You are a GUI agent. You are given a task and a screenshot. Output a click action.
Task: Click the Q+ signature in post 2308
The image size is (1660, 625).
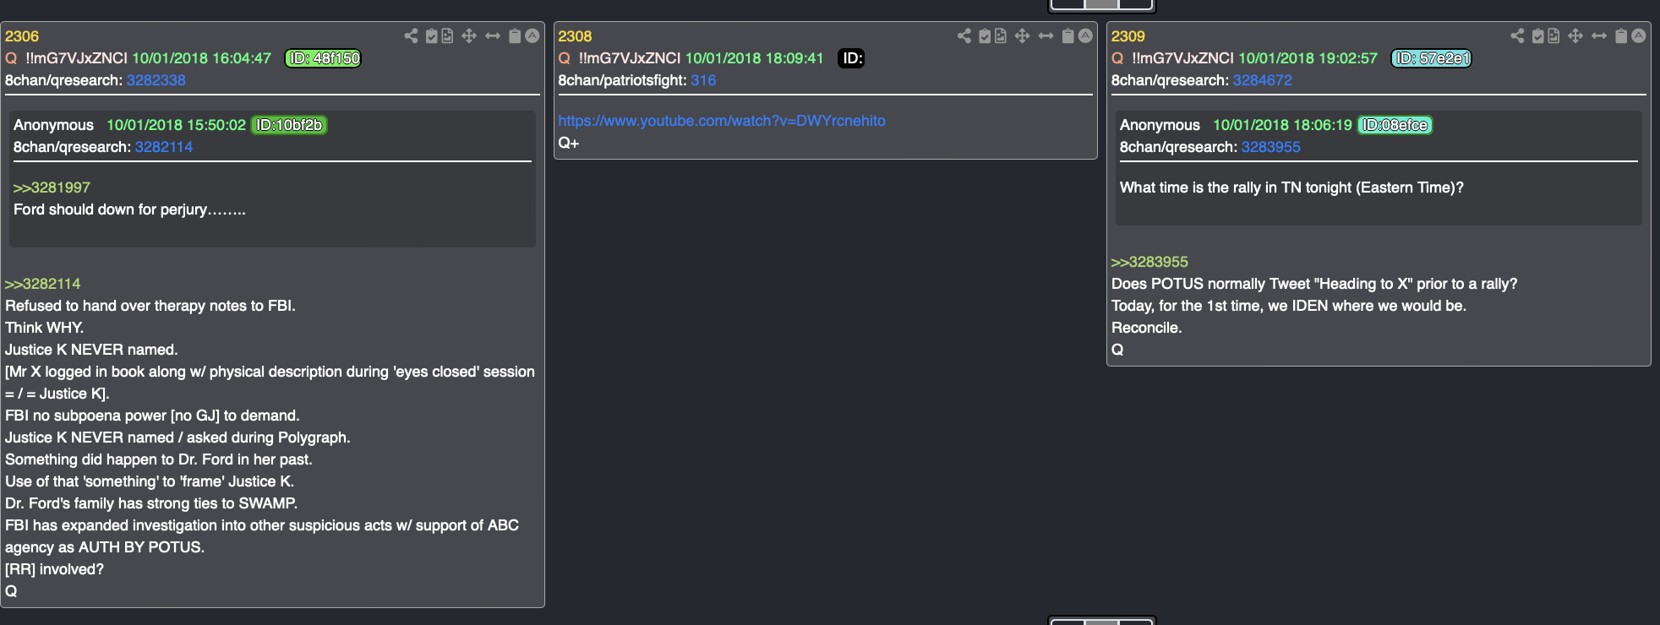tap(569, 143)
